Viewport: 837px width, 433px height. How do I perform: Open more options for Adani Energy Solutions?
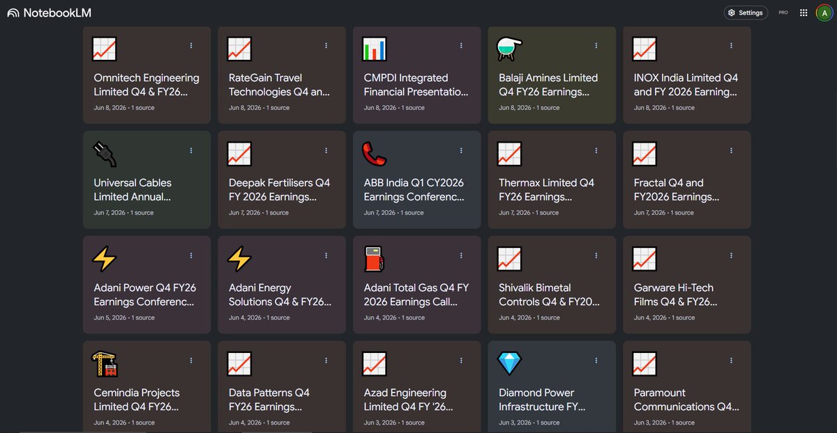pos(326,255)
